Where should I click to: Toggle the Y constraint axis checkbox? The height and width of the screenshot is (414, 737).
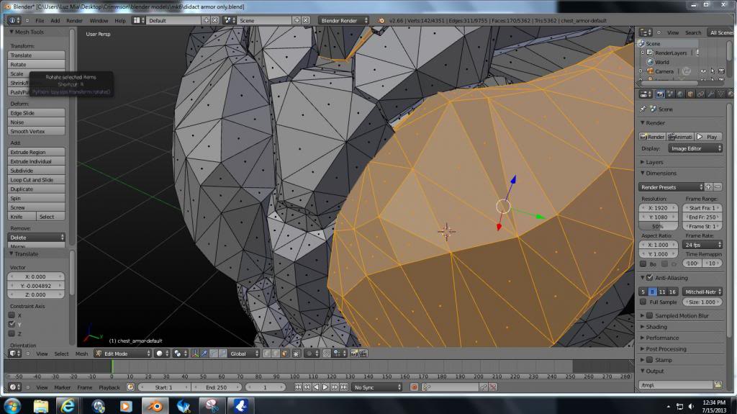(x=12, y=325)
